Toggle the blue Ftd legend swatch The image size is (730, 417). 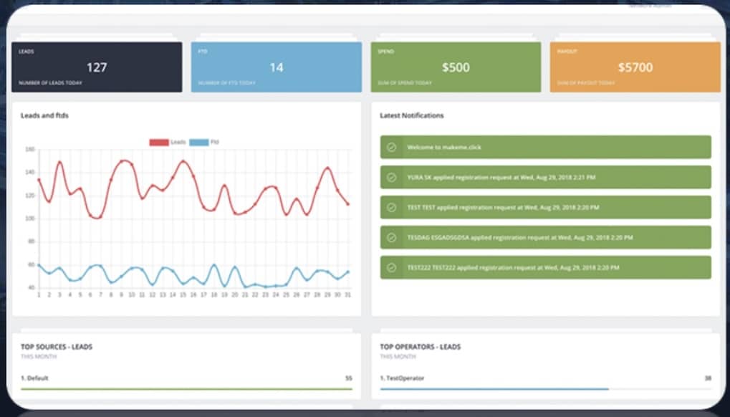[x=198, y=143]
